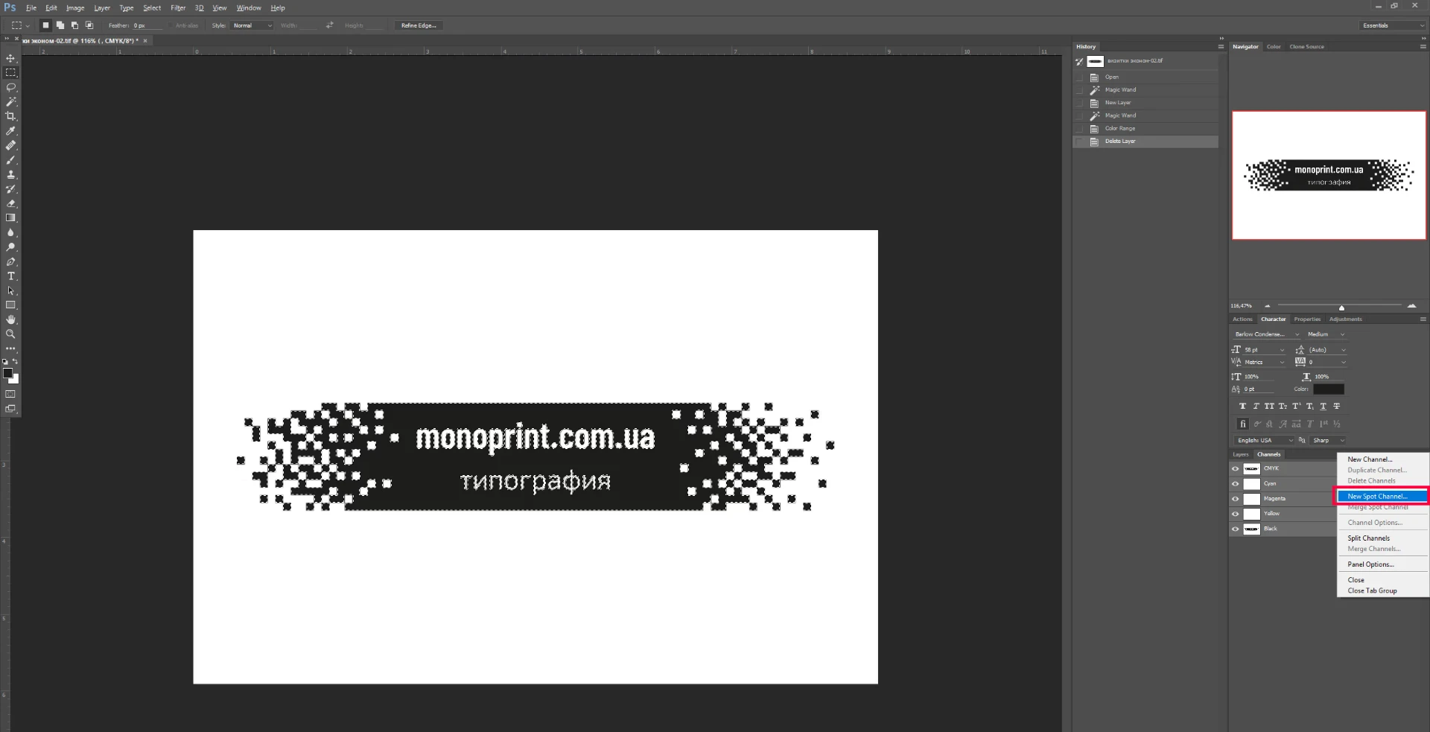Switch to the Clone Source tab
This screenshot has height=732, width=1430.
pyautogui.click(x=1306, y=47)
